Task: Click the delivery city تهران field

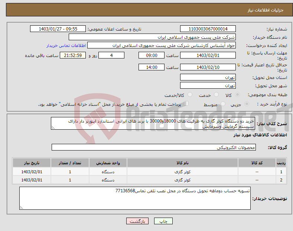Action: pos(208,85)
